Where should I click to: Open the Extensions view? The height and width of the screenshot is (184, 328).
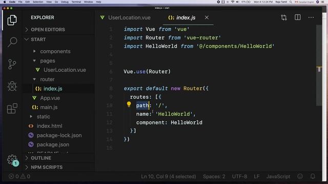tap(12, 108)
